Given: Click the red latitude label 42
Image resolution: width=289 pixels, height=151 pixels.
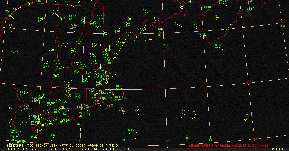Looking at the screenshot, I should (x=249, y=83).
